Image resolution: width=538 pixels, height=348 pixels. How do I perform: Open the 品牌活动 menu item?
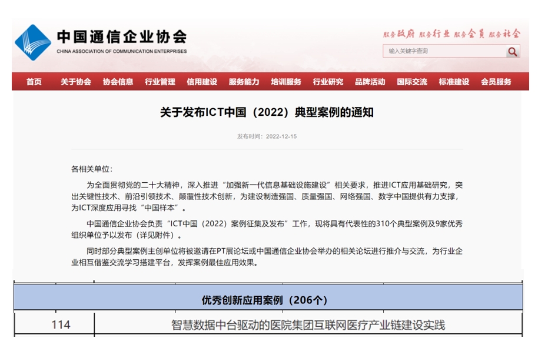tap(370, 82)
